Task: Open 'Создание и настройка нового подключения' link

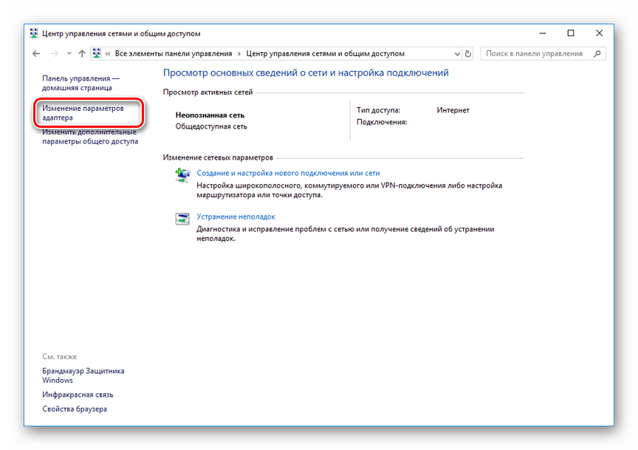Action: click(288, 173)
